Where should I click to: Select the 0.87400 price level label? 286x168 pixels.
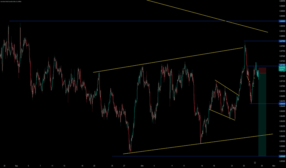click(x=282, y=65)
